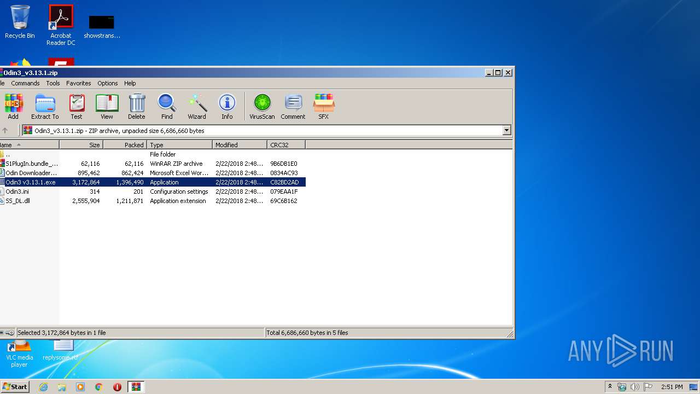
Task: Open media player taskbar icon
Action: click(80, 387)
